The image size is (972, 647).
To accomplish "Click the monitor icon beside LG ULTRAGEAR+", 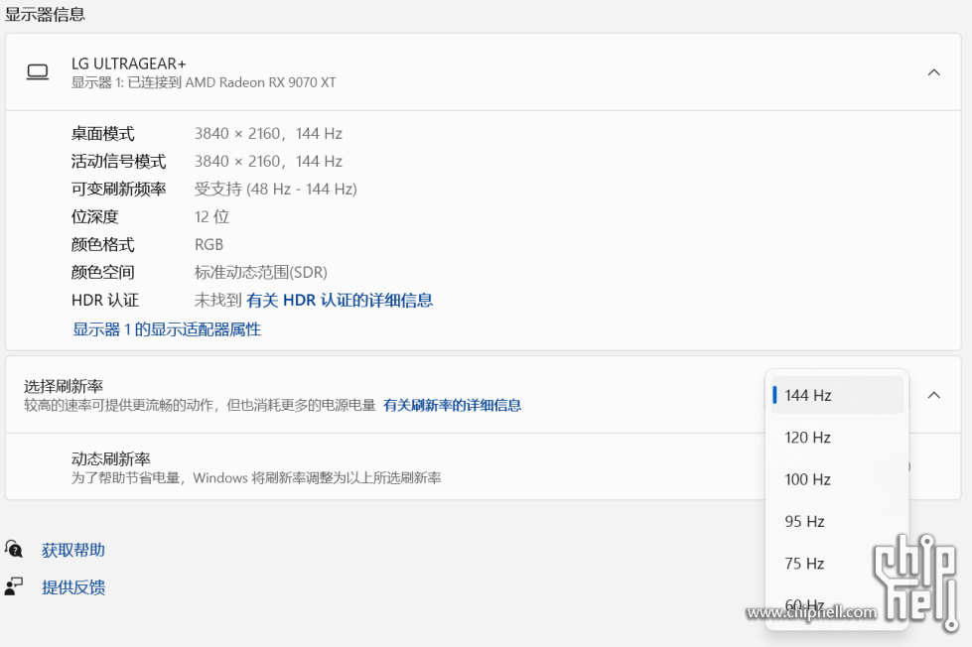I will 37,71.
